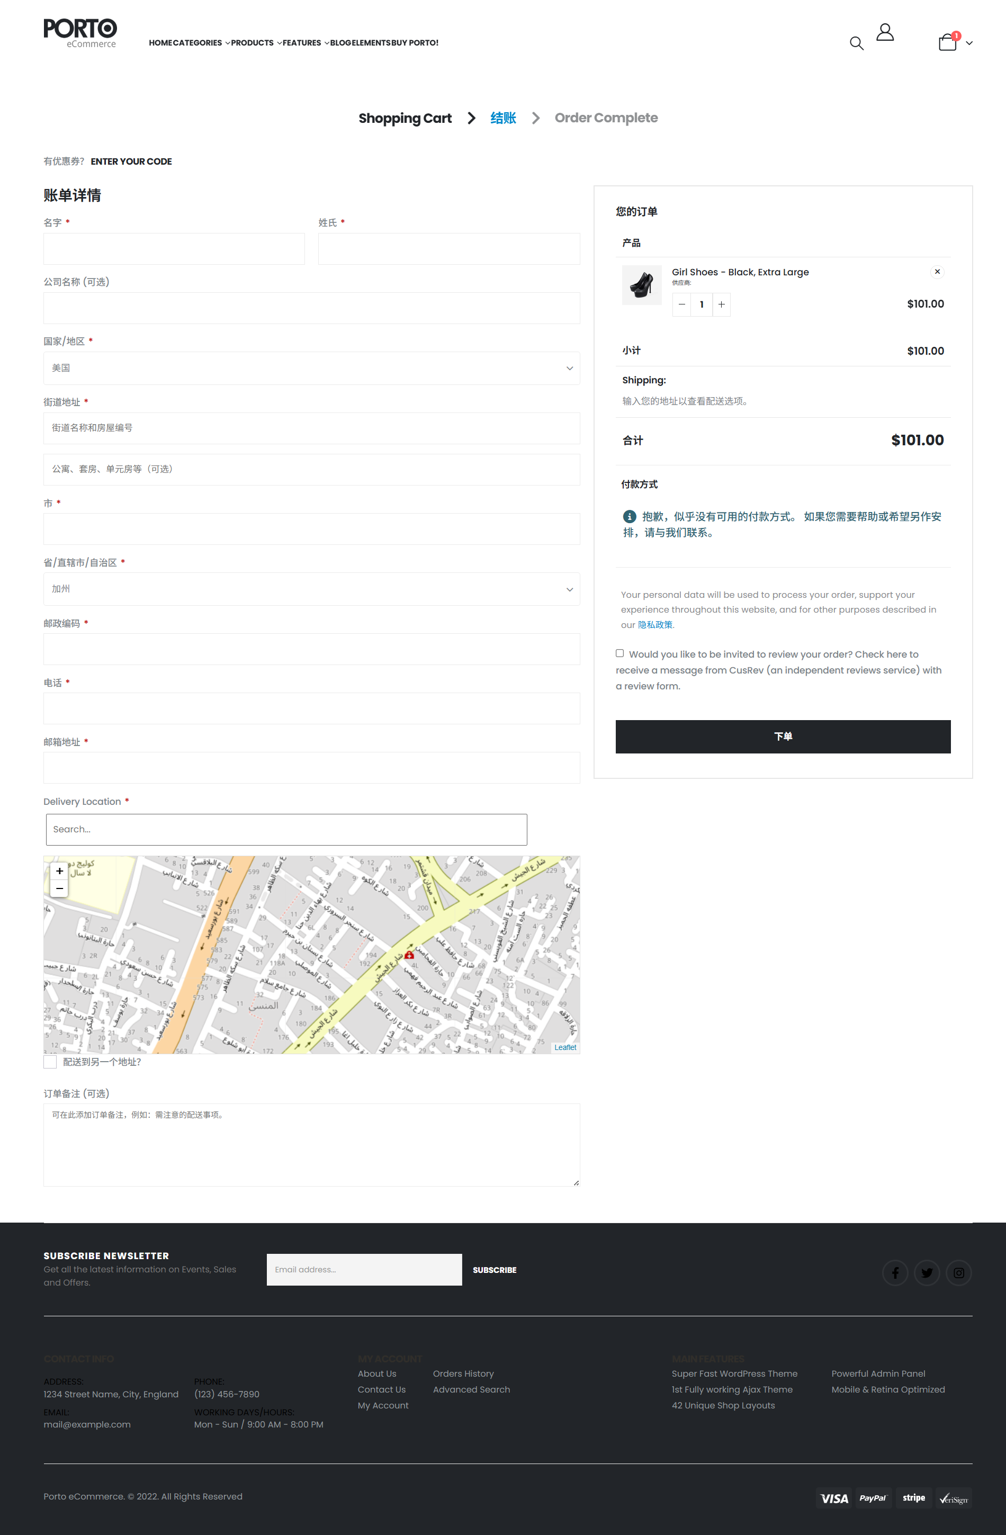This screenshot has width=1006, height=1535.
Task: Remove Girl Shoes item with the X icon
Action: (x=937, y=272)
